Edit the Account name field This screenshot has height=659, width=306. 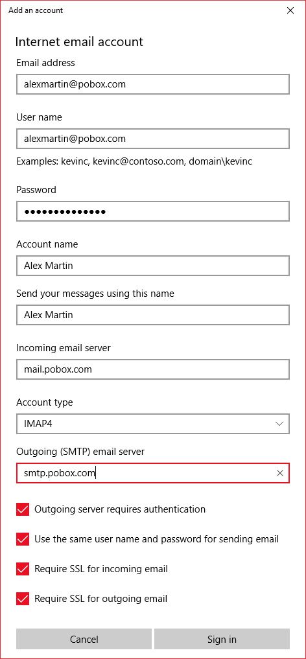tap(153, 266)
